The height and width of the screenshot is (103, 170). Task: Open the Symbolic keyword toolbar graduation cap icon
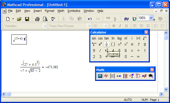click(x=151, y=76)
